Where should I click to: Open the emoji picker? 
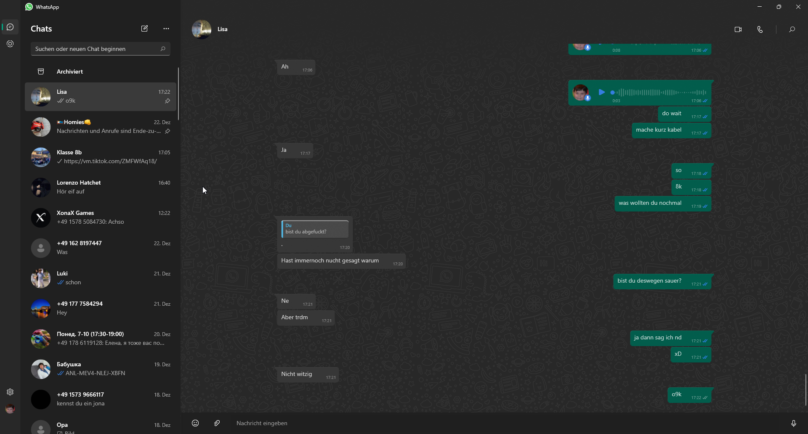(x=195, y=423)
